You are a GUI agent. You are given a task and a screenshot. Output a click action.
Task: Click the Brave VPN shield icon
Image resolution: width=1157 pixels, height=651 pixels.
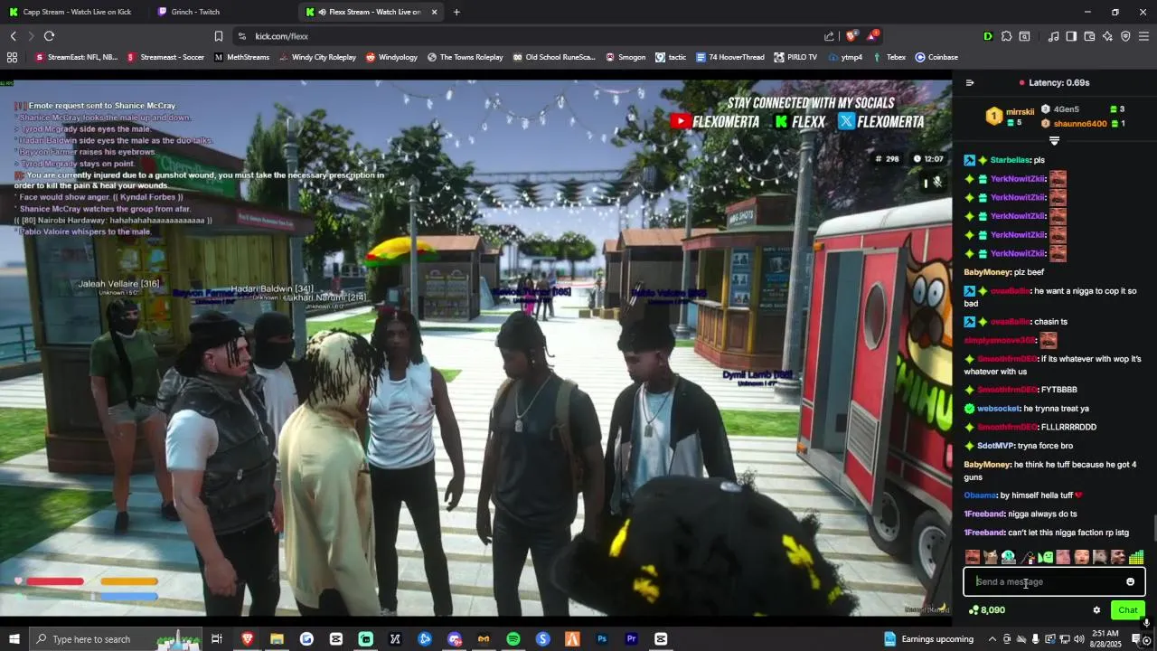point(1125,36)
